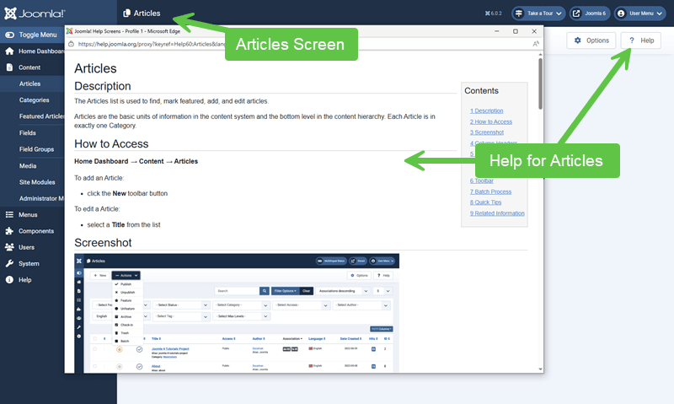
Task: Click the System wrench icon in sidebar
Action: tap(9, 264)
